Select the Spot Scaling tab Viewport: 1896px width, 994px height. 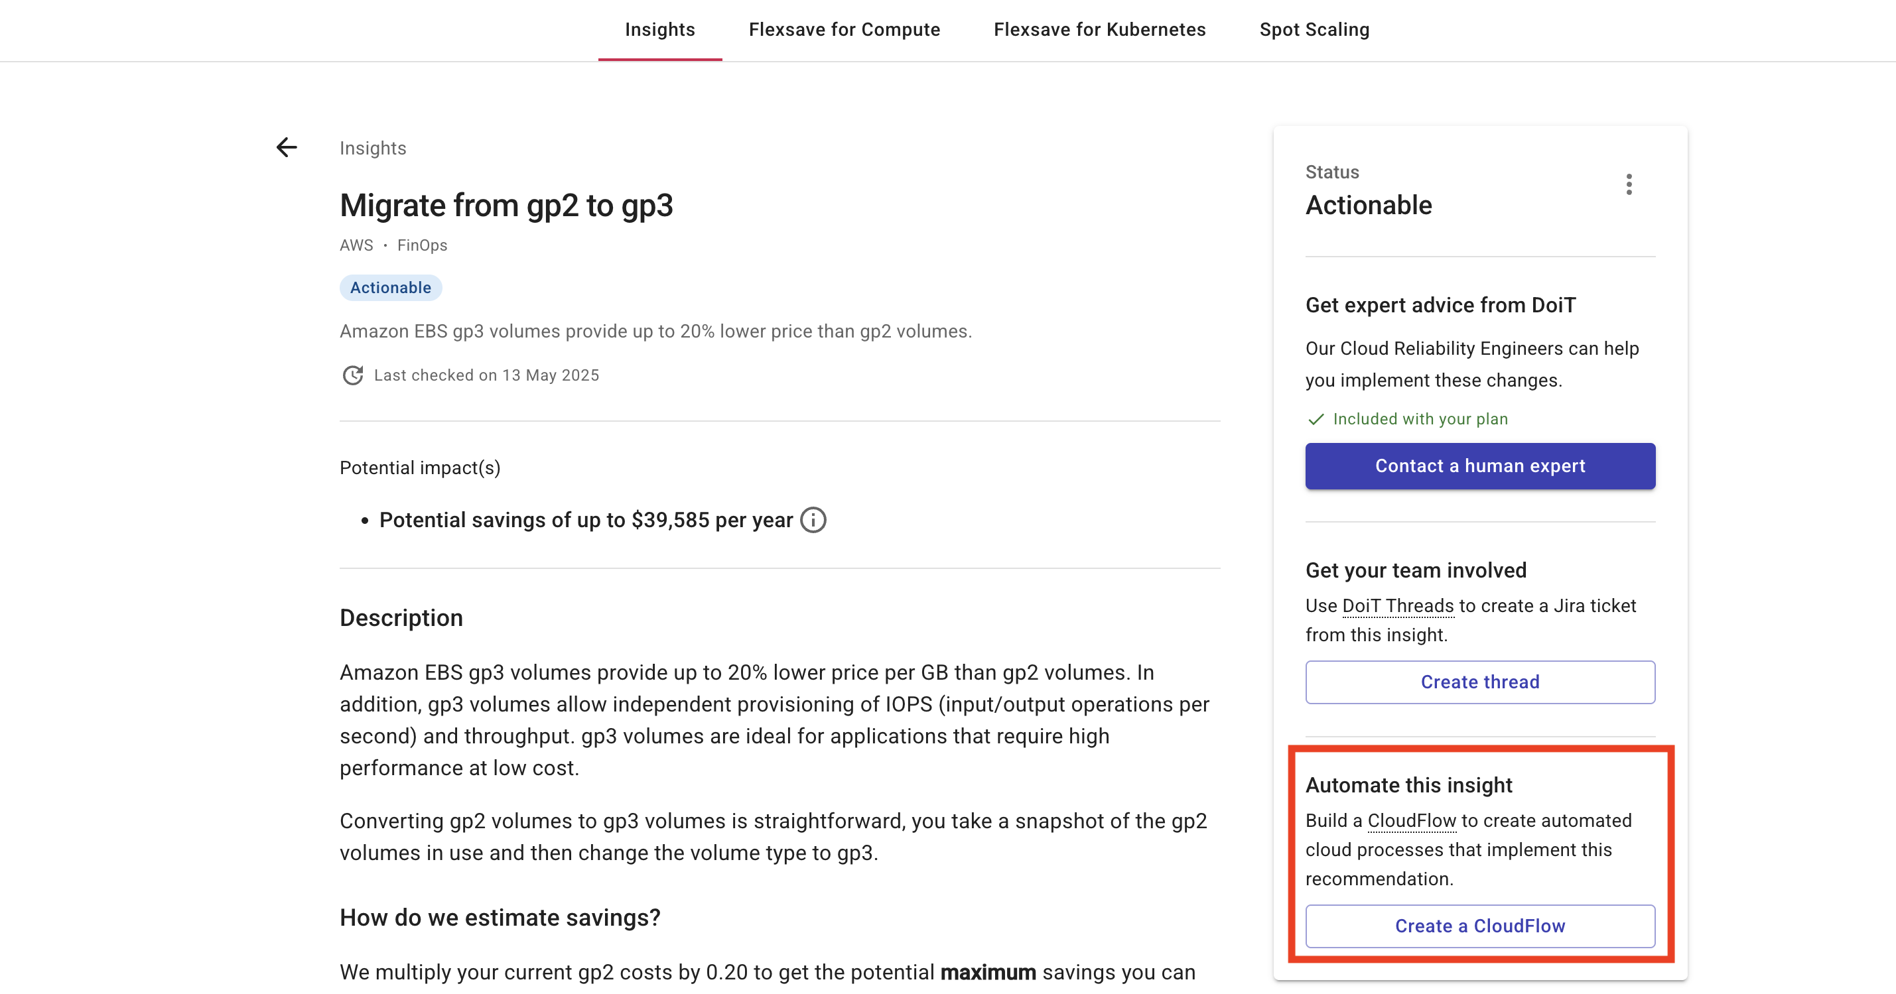(x=1314, y=29)
